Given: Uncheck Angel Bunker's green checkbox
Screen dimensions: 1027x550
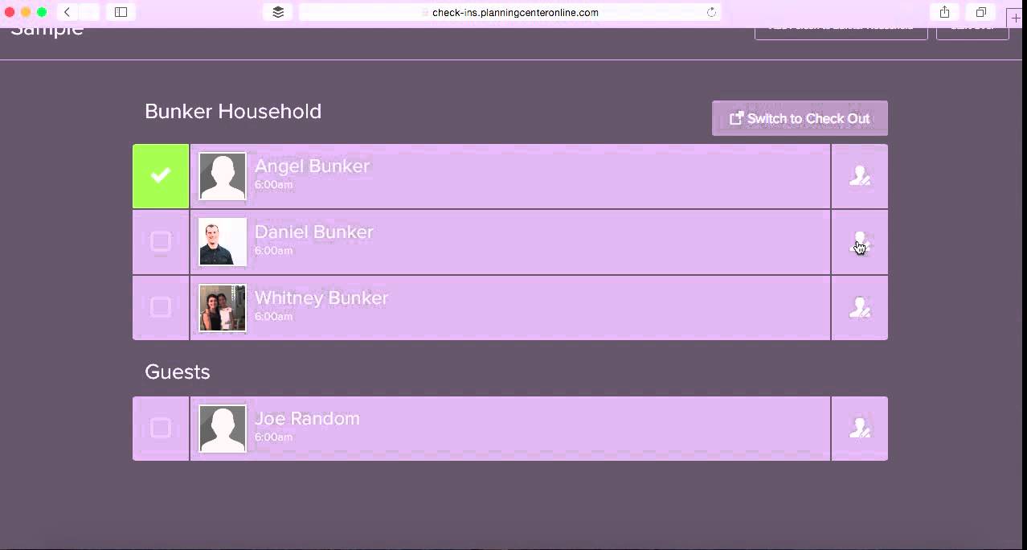Looking at the screenshot, I should coord(161,176).
